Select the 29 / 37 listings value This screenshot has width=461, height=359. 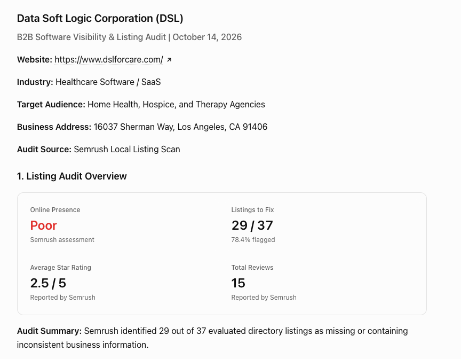point(252,225)
